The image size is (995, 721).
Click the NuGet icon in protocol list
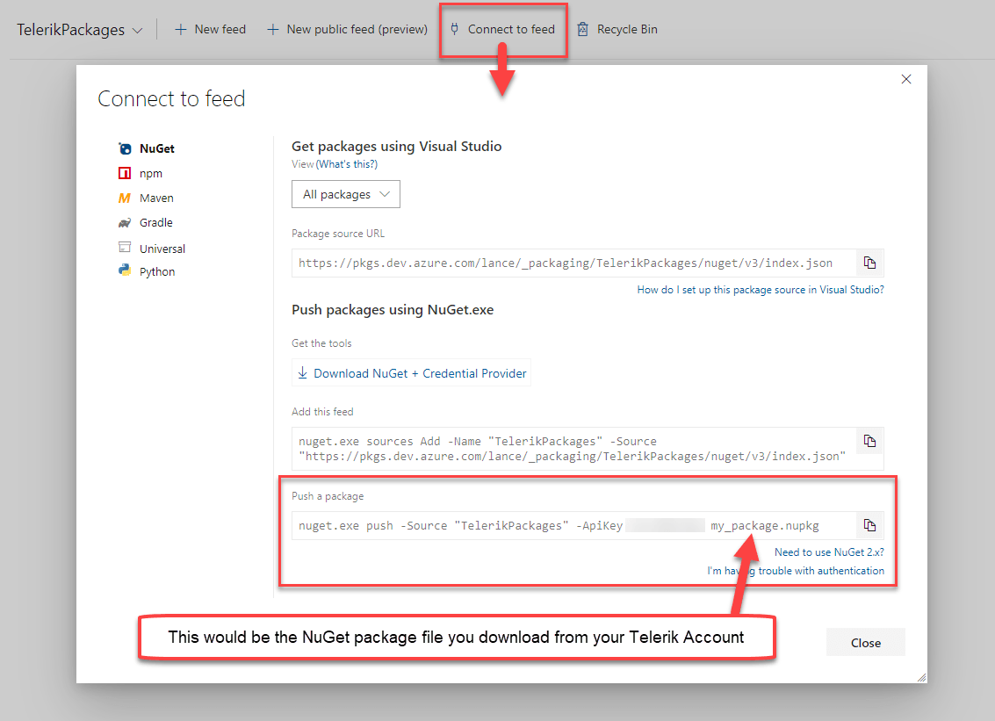tap(125, 148)
